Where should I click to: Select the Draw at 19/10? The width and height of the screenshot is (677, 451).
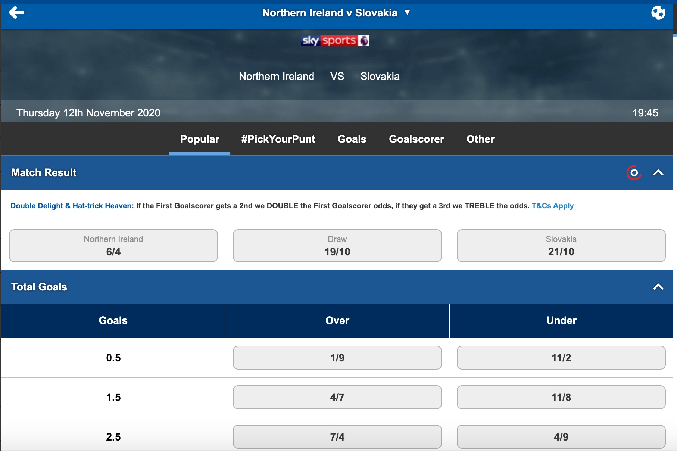[x=337, y=246]
